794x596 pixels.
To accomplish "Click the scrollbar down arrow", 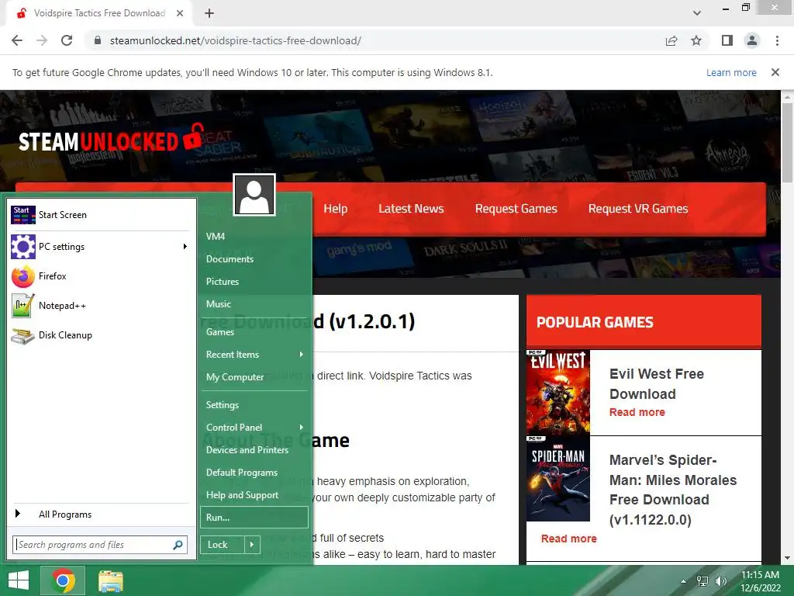I will pyautogui.click(x=787, y=558).
